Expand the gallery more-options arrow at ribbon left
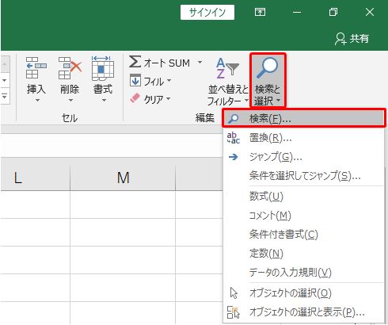The image size is (388, 325). pos(5,97)
